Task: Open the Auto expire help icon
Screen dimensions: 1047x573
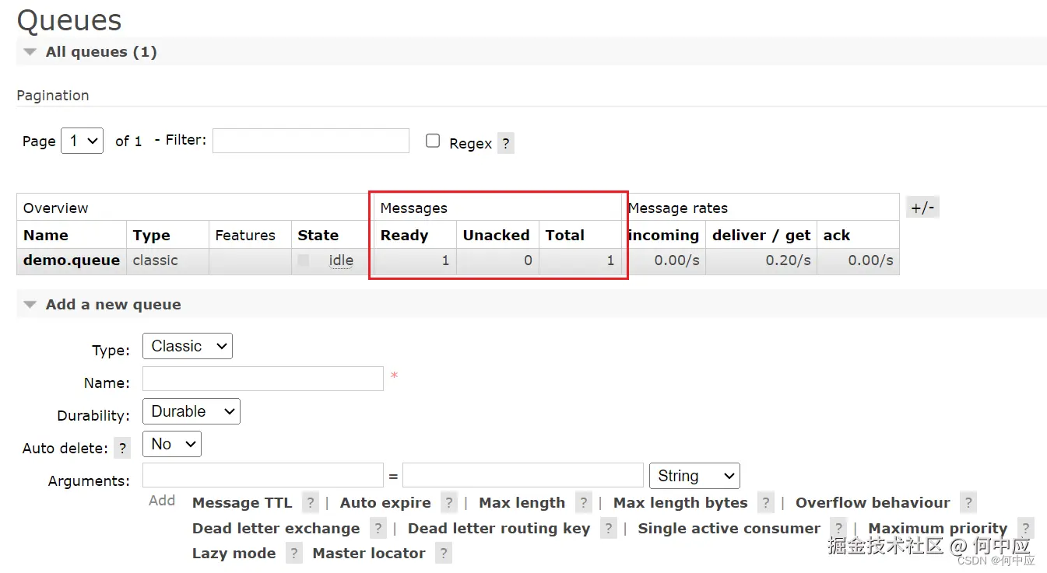Action: 449,503
